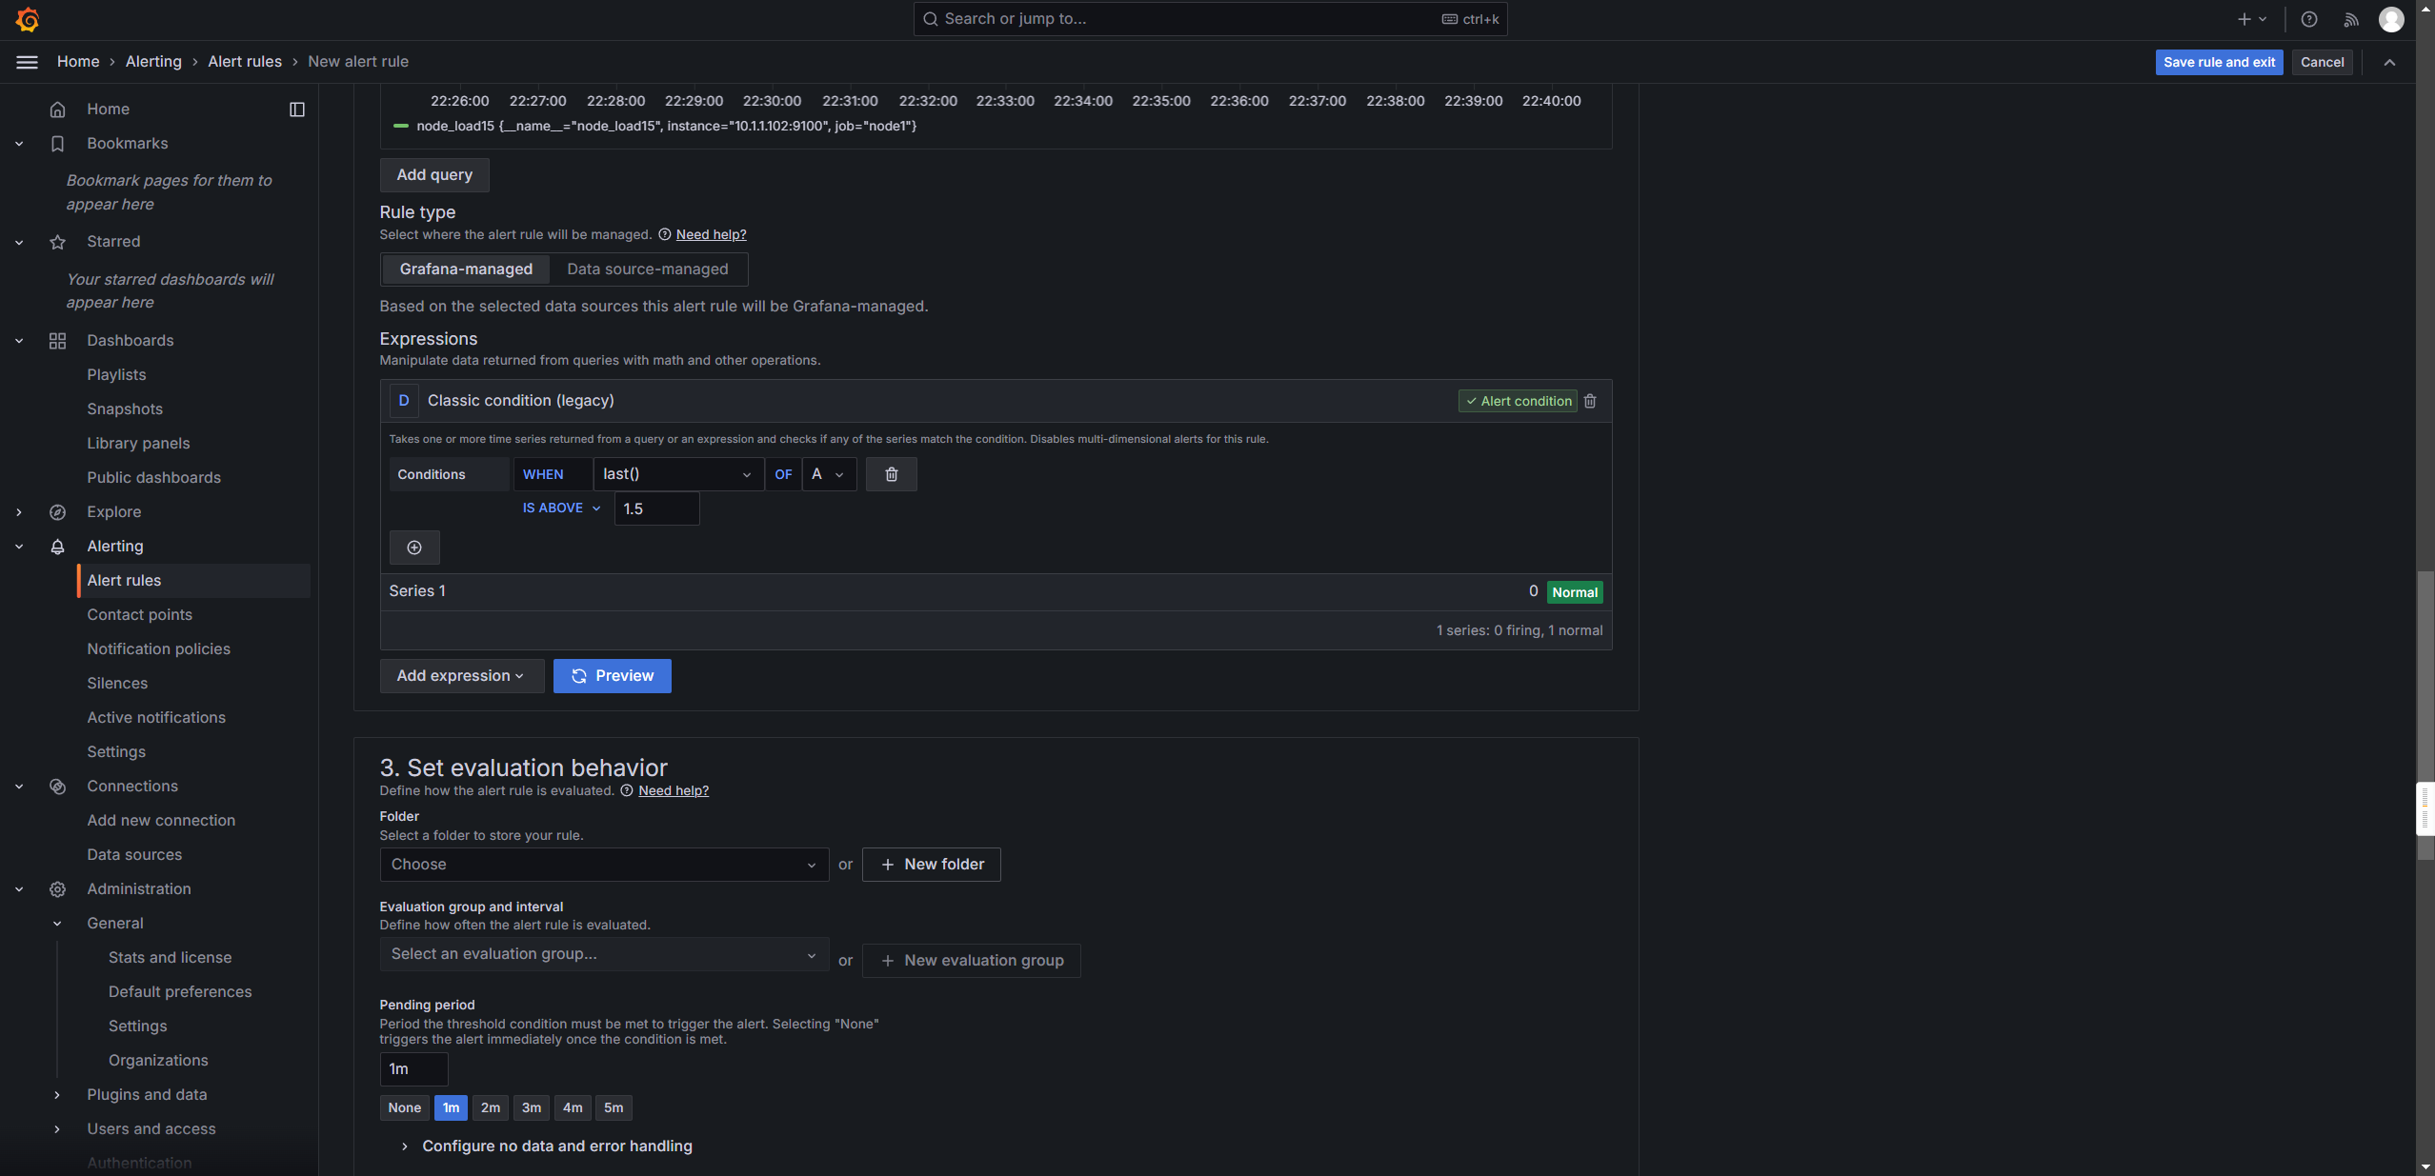Set pending period to 3m
The width and height of the screenshot is (2435, 1176).
[532, 1107]
